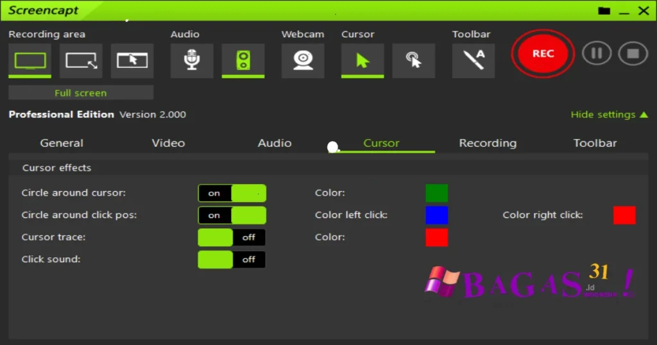Viewport: 657px width, 345px height.
Task: Choose custom region recording area icon
Action: pyautogui.click(x=81, y=61)
